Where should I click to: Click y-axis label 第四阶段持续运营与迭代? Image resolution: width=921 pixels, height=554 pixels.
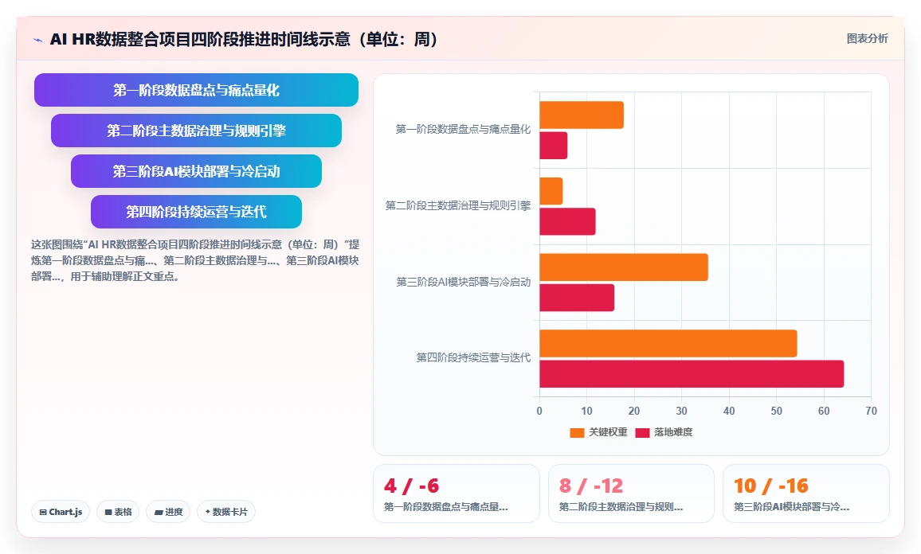[x=473, y=357]
